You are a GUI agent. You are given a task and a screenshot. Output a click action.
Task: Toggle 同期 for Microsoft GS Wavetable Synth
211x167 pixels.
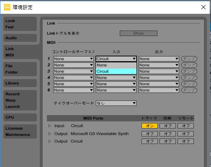(x=167, y=134)
